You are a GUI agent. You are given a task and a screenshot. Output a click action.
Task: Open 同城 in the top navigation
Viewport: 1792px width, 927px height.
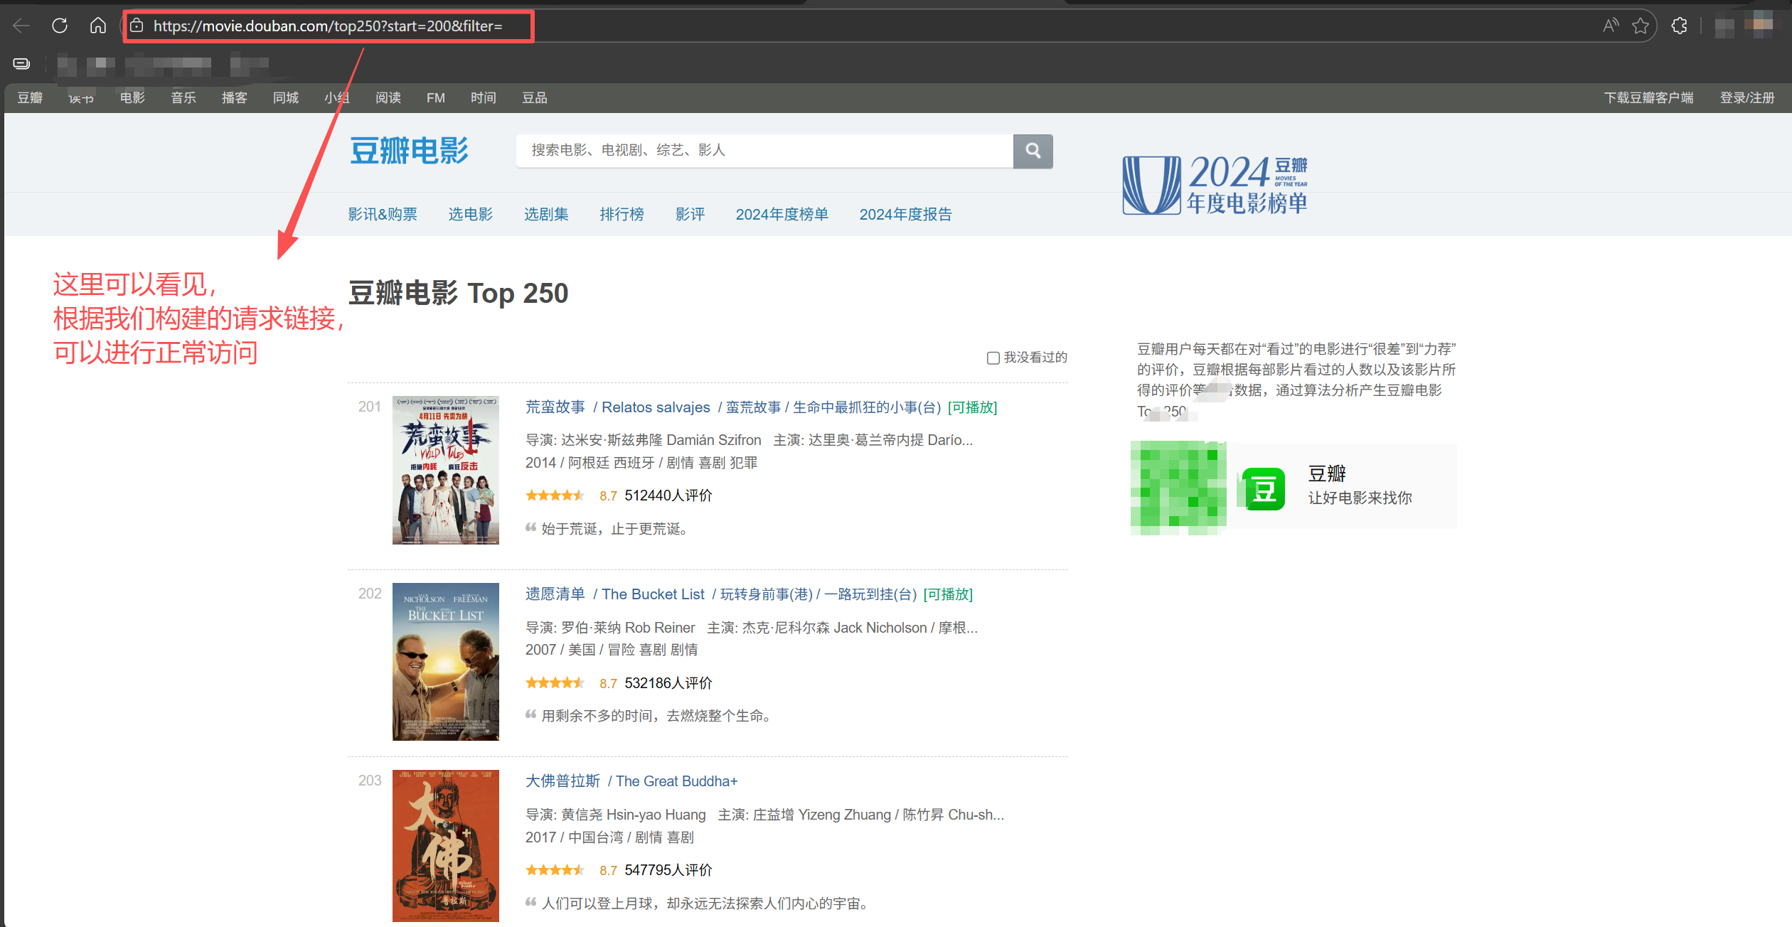click(286, 98)
